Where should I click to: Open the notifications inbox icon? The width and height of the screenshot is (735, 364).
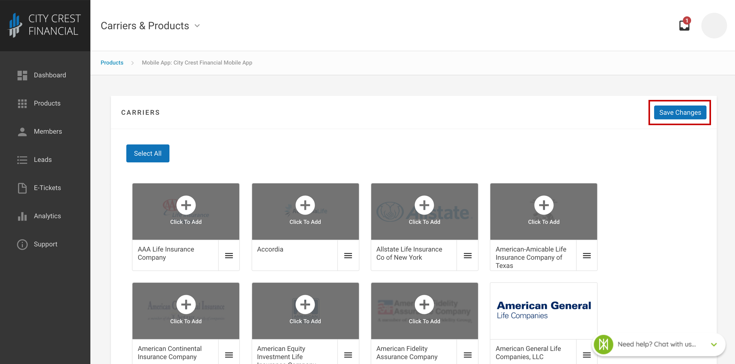click(x=684, y=25)
